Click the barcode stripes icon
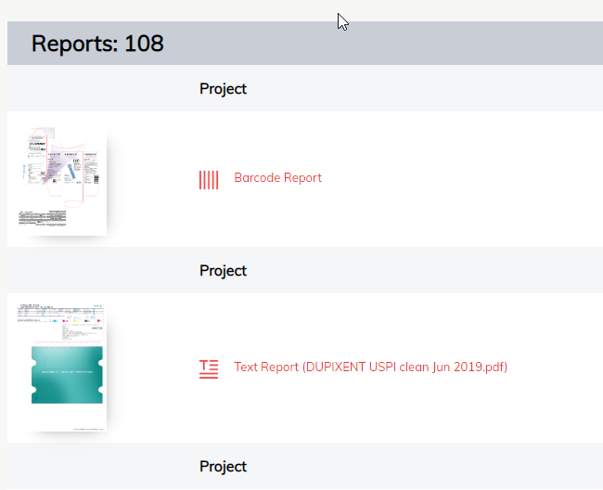 coord(209,179)
